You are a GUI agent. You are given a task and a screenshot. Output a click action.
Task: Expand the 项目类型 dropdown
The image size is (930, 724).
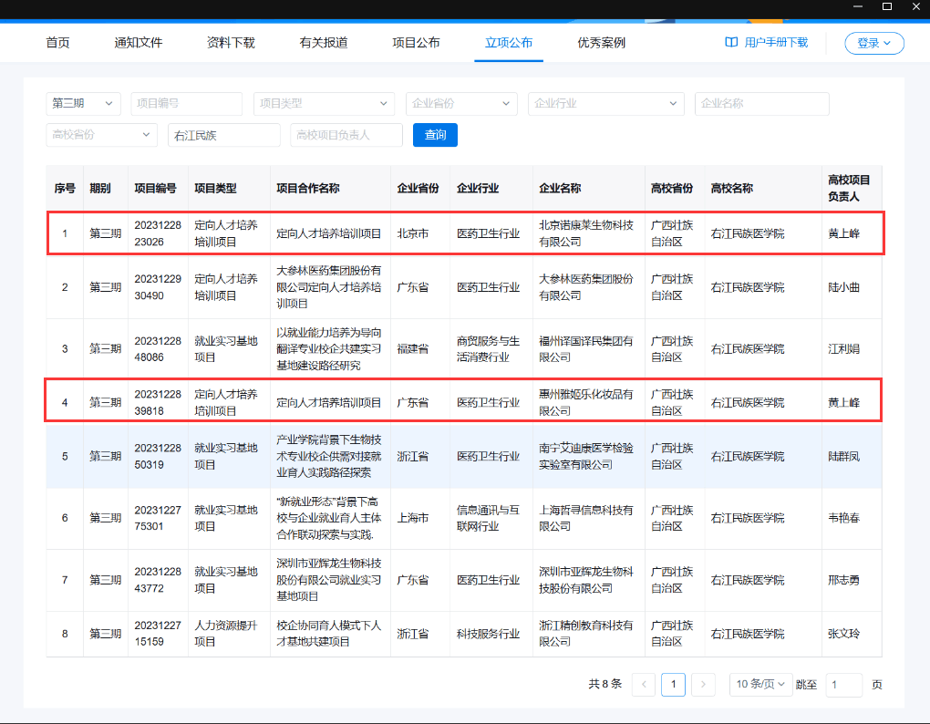324,103
